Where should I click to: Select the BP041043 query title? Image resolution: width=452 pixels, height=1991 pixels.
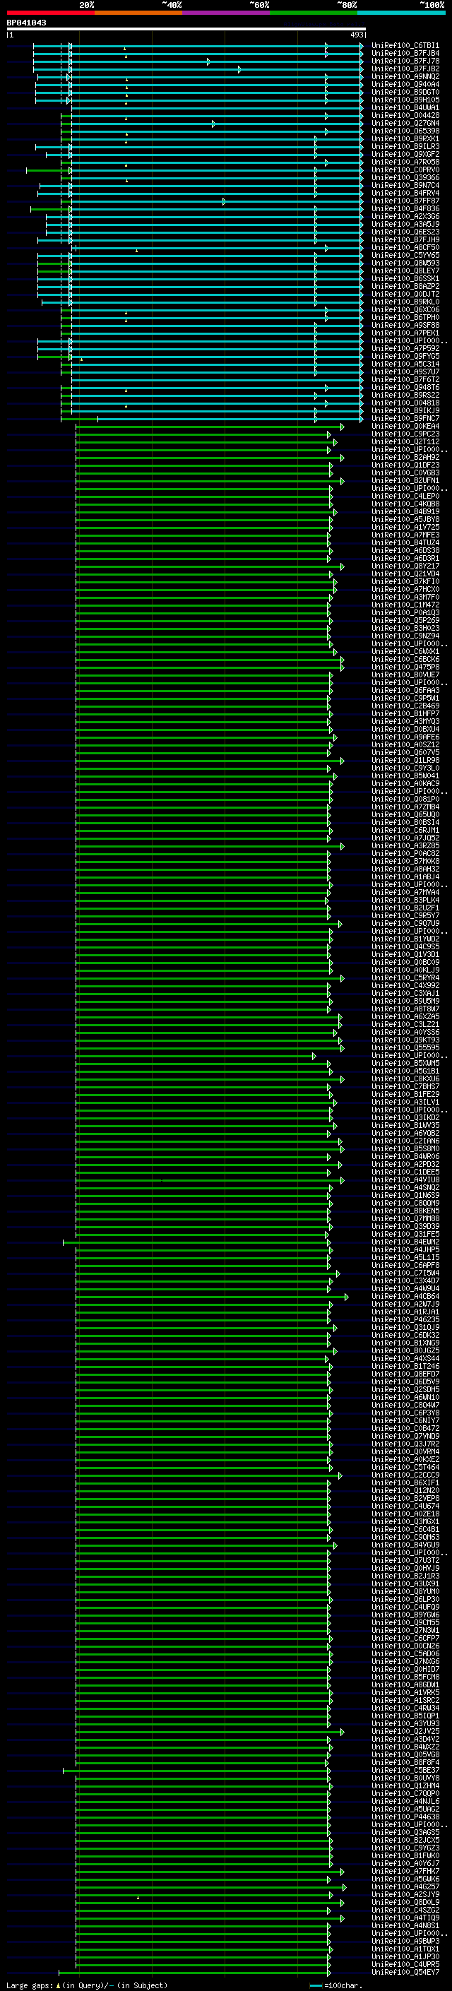tap(26, 23)
